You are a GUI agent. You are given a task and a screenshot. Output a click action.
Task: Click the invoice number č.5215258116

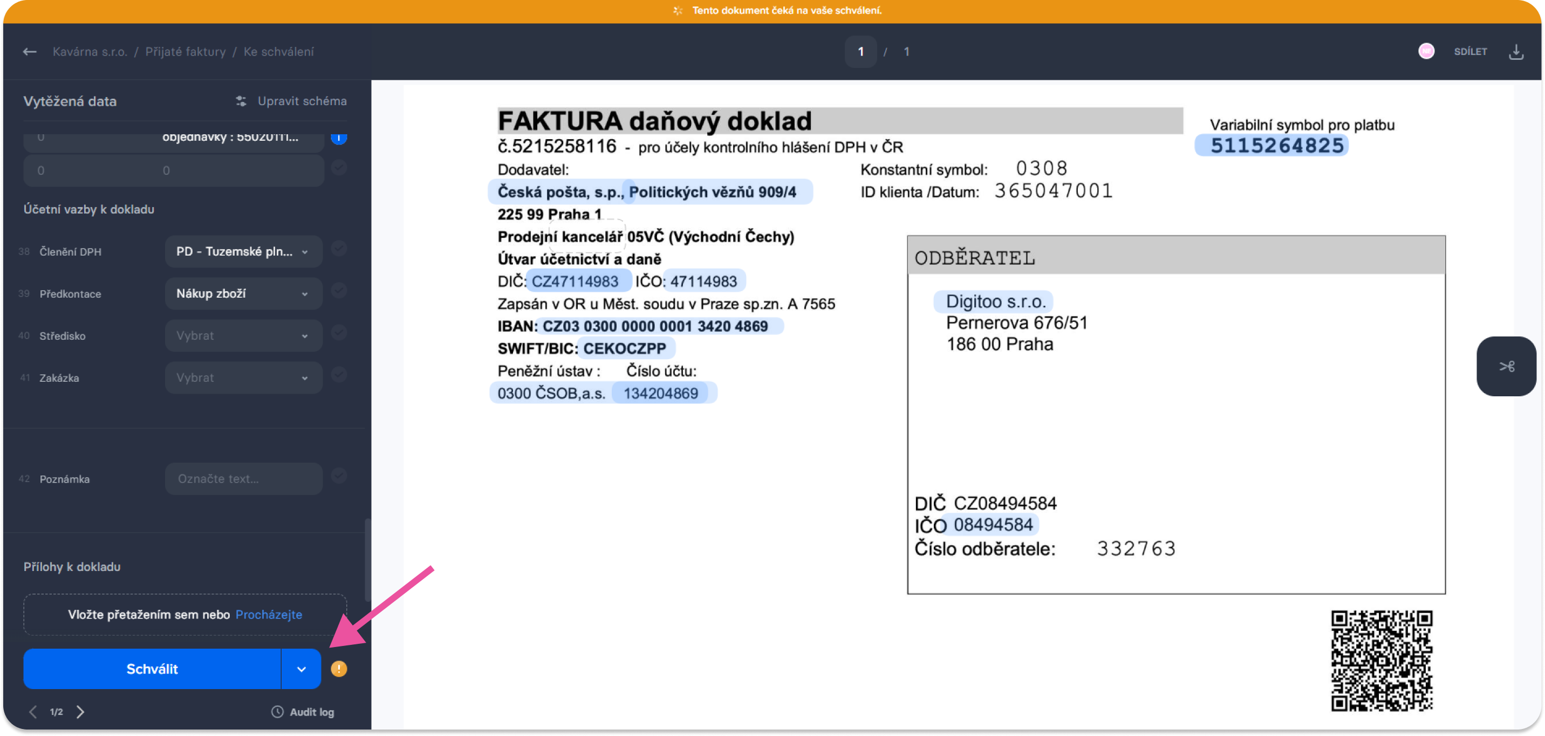point(557,146)
